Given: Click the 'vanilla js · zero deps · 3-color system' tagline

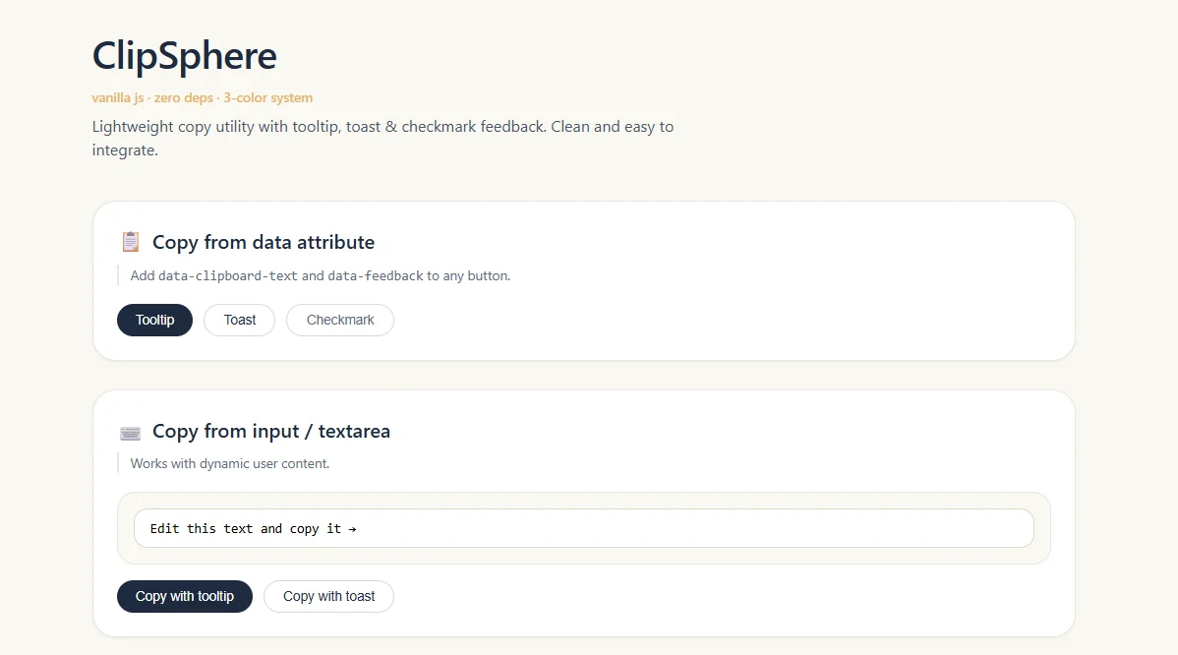Looking at the screenshot, I should pyautogui.click(x=203, y=97).
